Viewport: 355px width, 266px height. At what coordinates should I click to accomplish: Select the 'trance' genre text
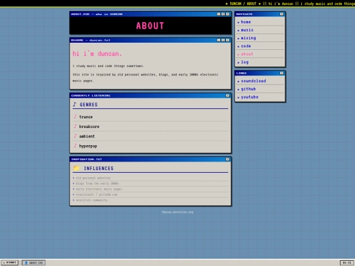point(86,117)
